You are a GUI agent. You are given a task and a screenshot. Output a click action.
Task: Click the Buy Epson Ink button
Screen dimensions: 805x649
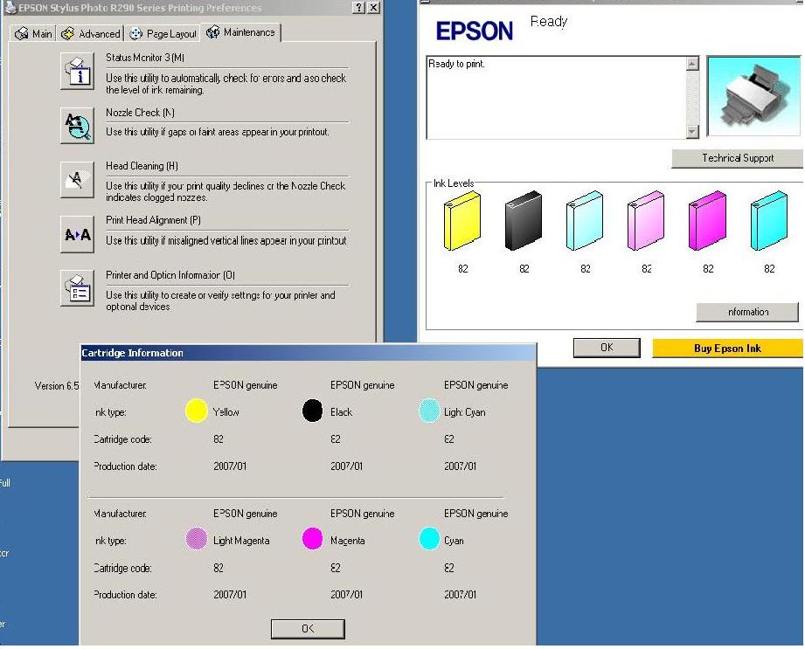727,349
